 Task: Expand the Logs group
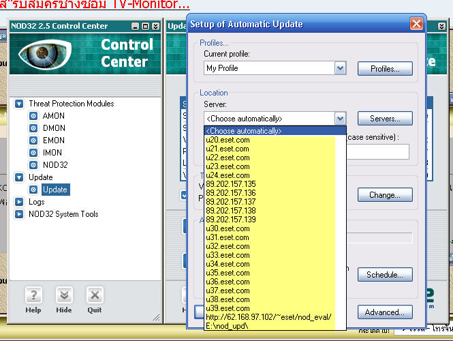tap(19, 202)
